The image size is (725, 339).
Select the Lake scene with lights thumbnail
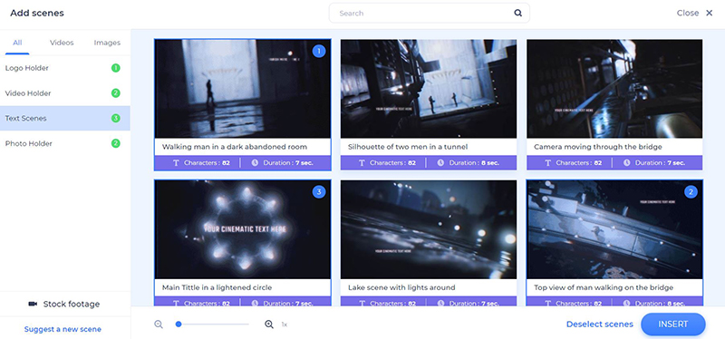tap(429, 229)
